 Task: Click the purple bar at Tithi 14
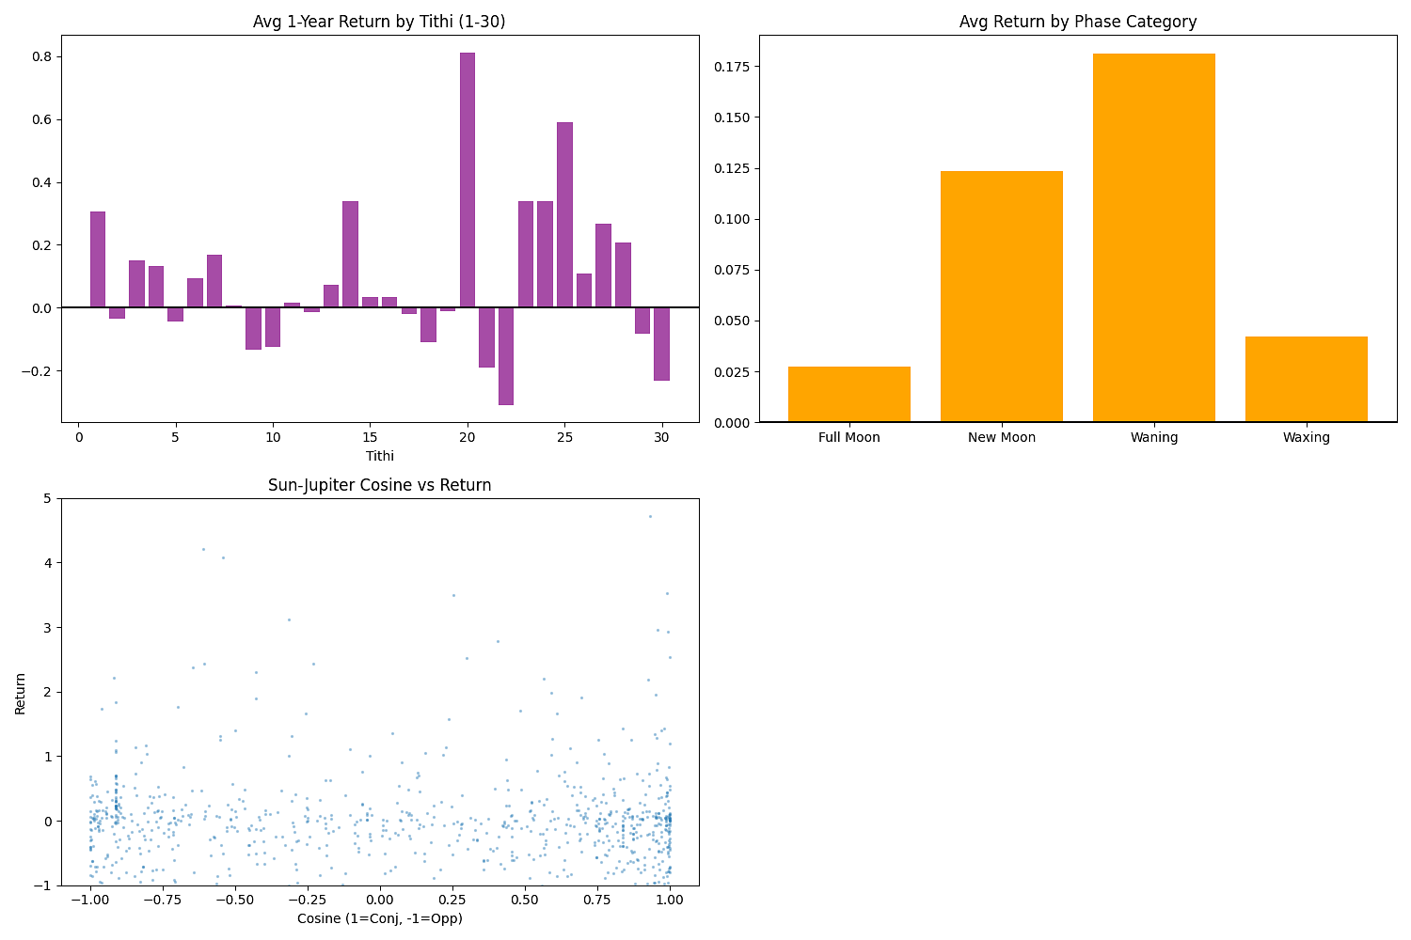click(x=350, y=254)
